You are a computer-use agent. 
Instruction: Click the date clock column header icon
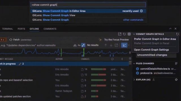(112, 59)
